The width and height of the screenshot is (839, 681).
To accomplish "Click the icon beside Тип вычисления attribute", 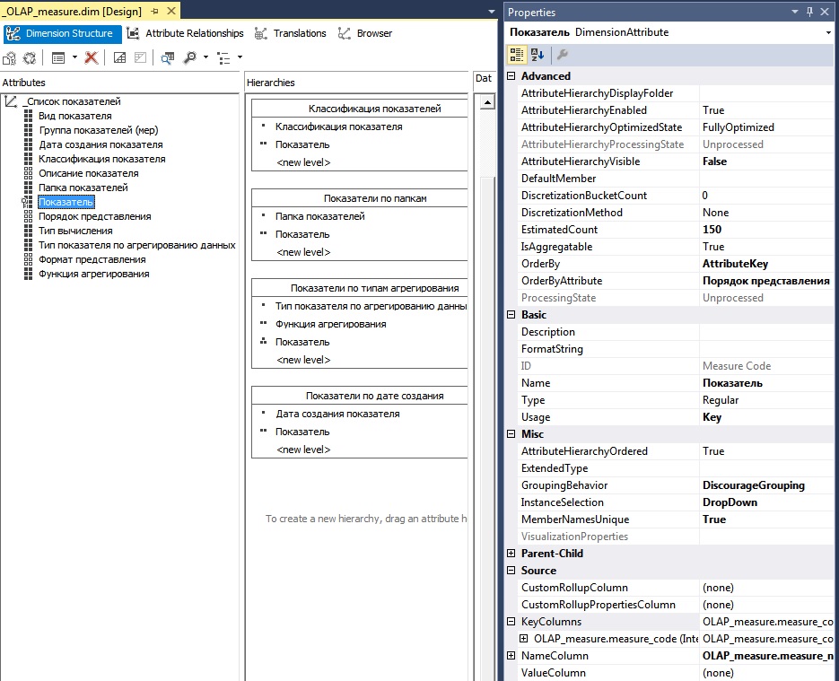I will [x=29, y=231].
